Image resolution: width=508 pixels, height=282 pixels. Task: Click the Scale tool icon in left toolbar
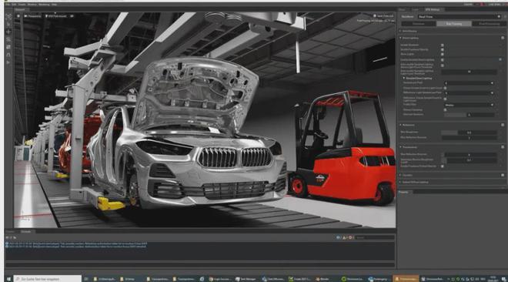pyautogui.click(x=8, y=47)
